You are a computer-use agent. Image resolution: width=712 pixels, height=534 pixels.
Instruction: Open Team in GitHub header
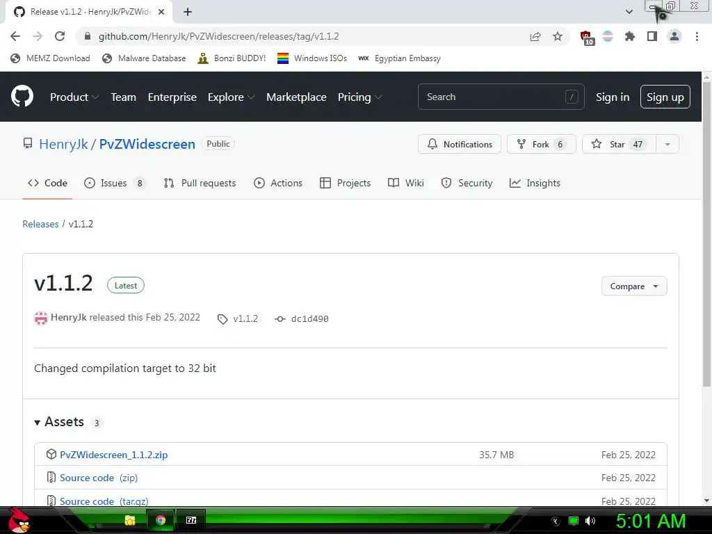click(124, 97)
